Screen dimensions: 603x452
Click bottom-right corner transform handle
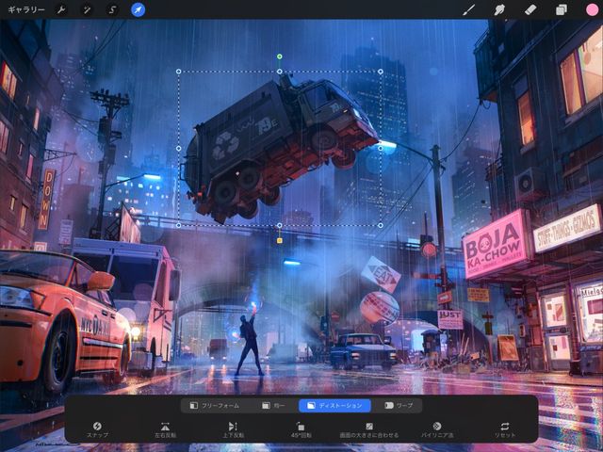coord(381,226)
